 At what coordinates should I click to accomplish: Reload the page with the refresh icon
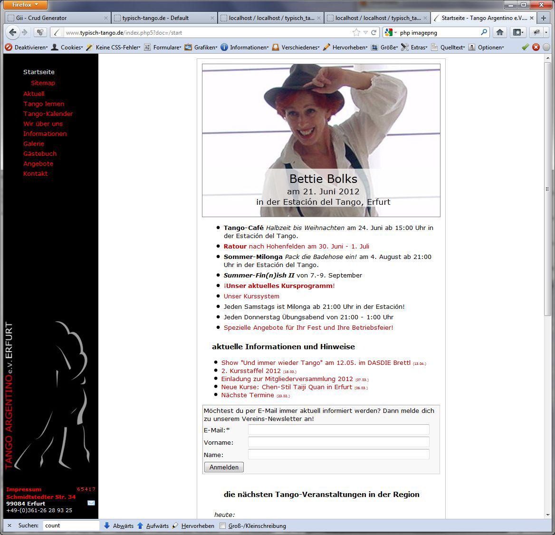374,33
